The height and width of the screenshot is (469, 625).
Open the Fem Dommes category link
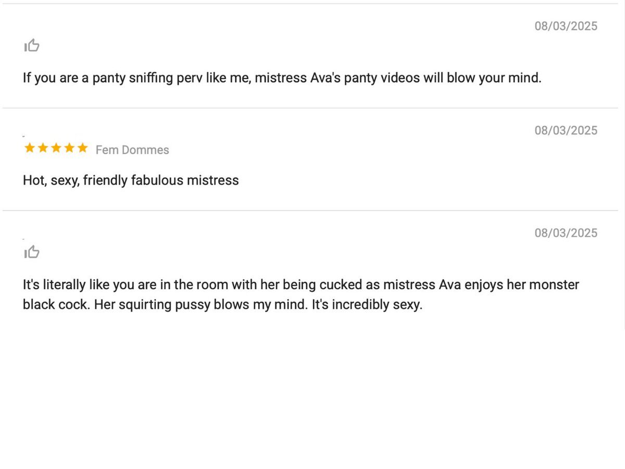coord(132,150)
